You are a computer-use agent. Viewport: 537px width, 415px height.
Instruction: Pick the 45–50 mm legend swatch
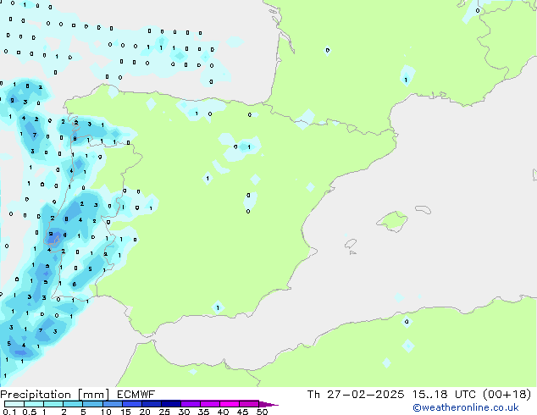click(249, 404)
